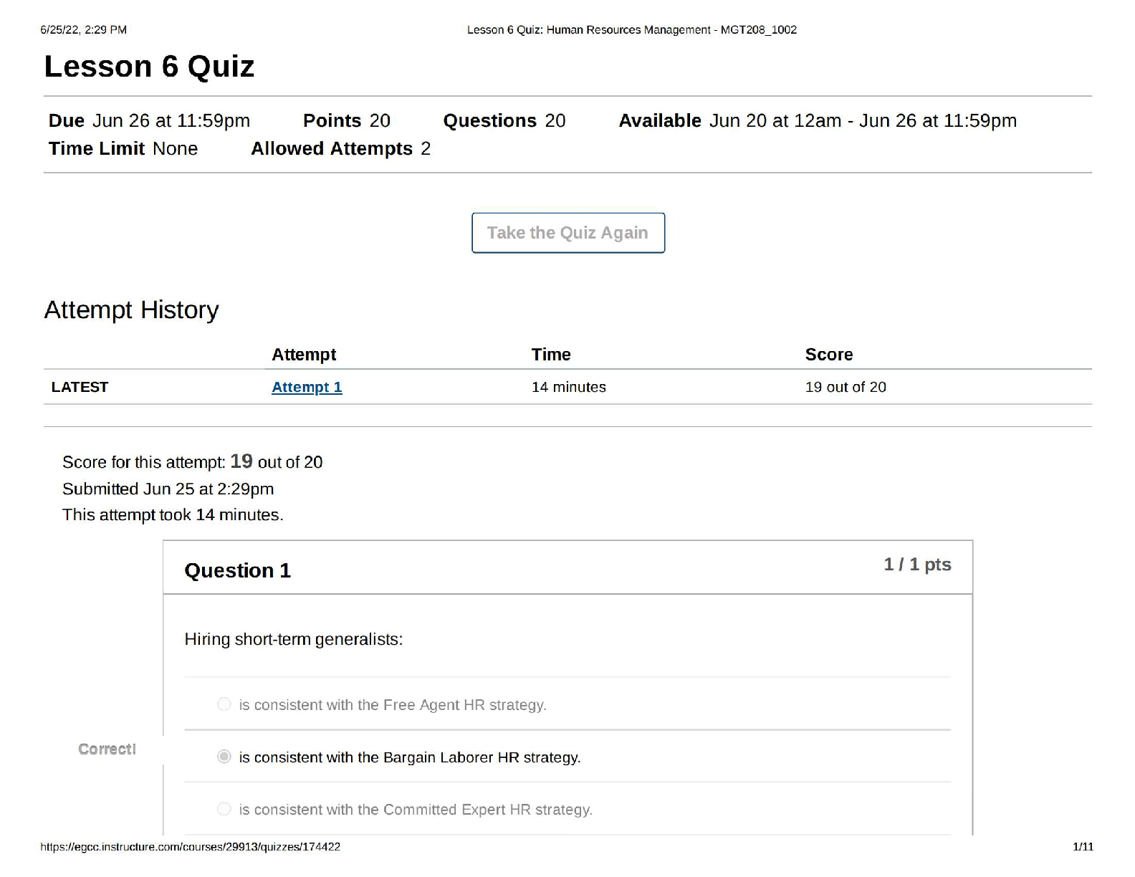
Task: Click the Lesson 6 Quiz main heading
Action: coord(149,67)
